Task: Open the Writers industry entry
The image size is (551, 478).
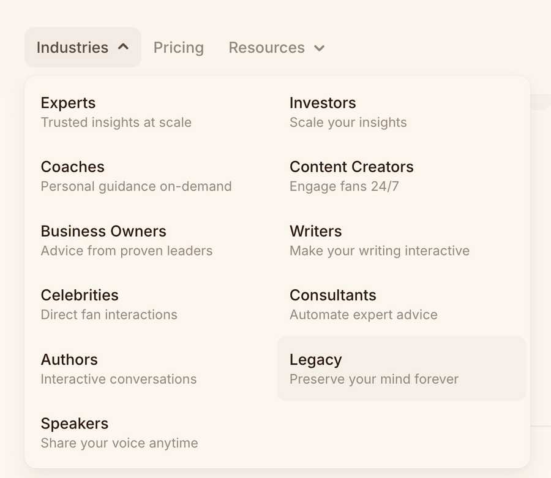Action: (315, 231)
